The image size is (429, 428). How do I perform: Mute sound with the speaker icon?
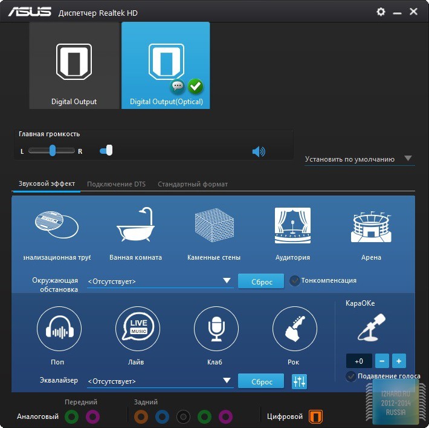coord(259,151)
